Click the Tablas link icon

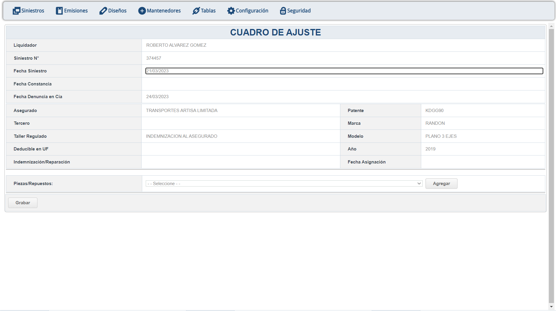click(x=196, y=11)
